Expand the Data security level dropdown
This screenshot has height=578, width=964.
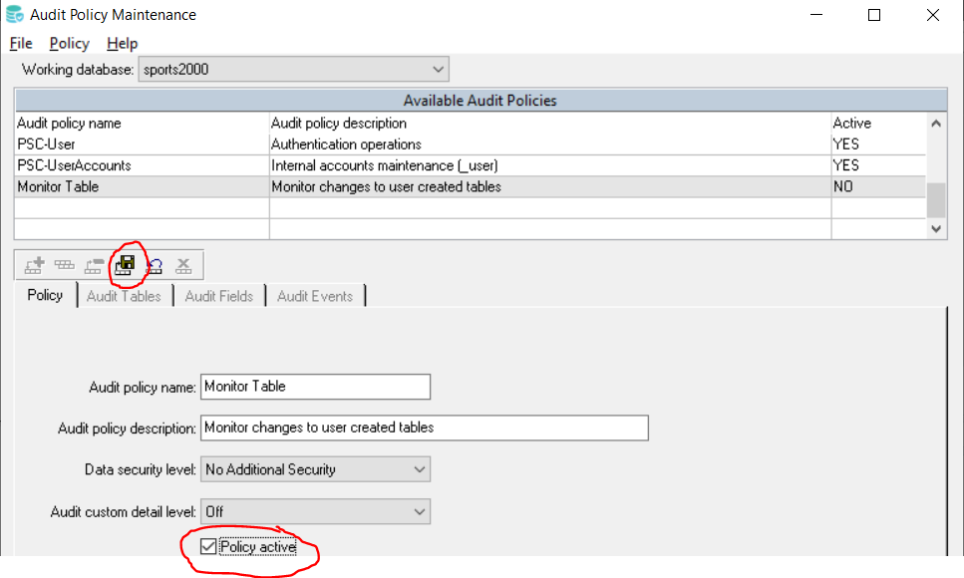(315, 469)
